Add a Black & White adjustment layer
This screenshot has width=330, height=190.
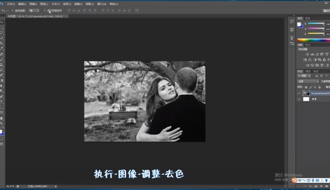315,60
